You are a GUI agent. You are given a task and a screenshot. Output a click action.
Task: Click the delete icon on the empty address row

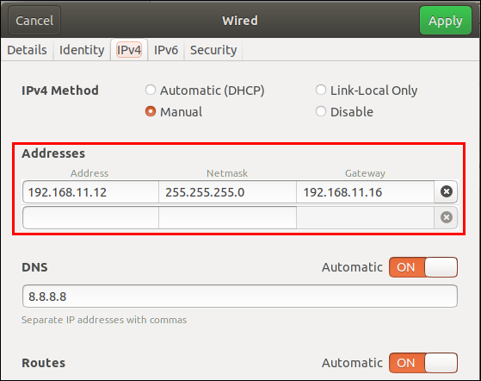point(447,217)
